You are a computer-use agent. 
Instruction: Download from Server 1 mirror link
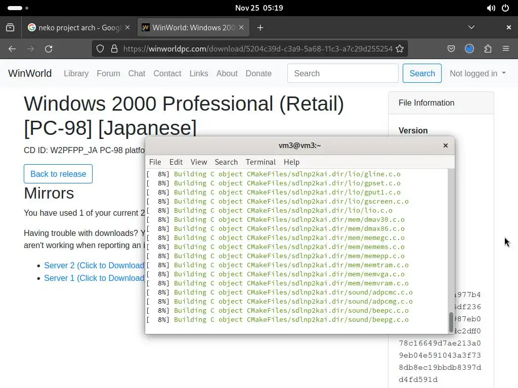click(94, 278)
